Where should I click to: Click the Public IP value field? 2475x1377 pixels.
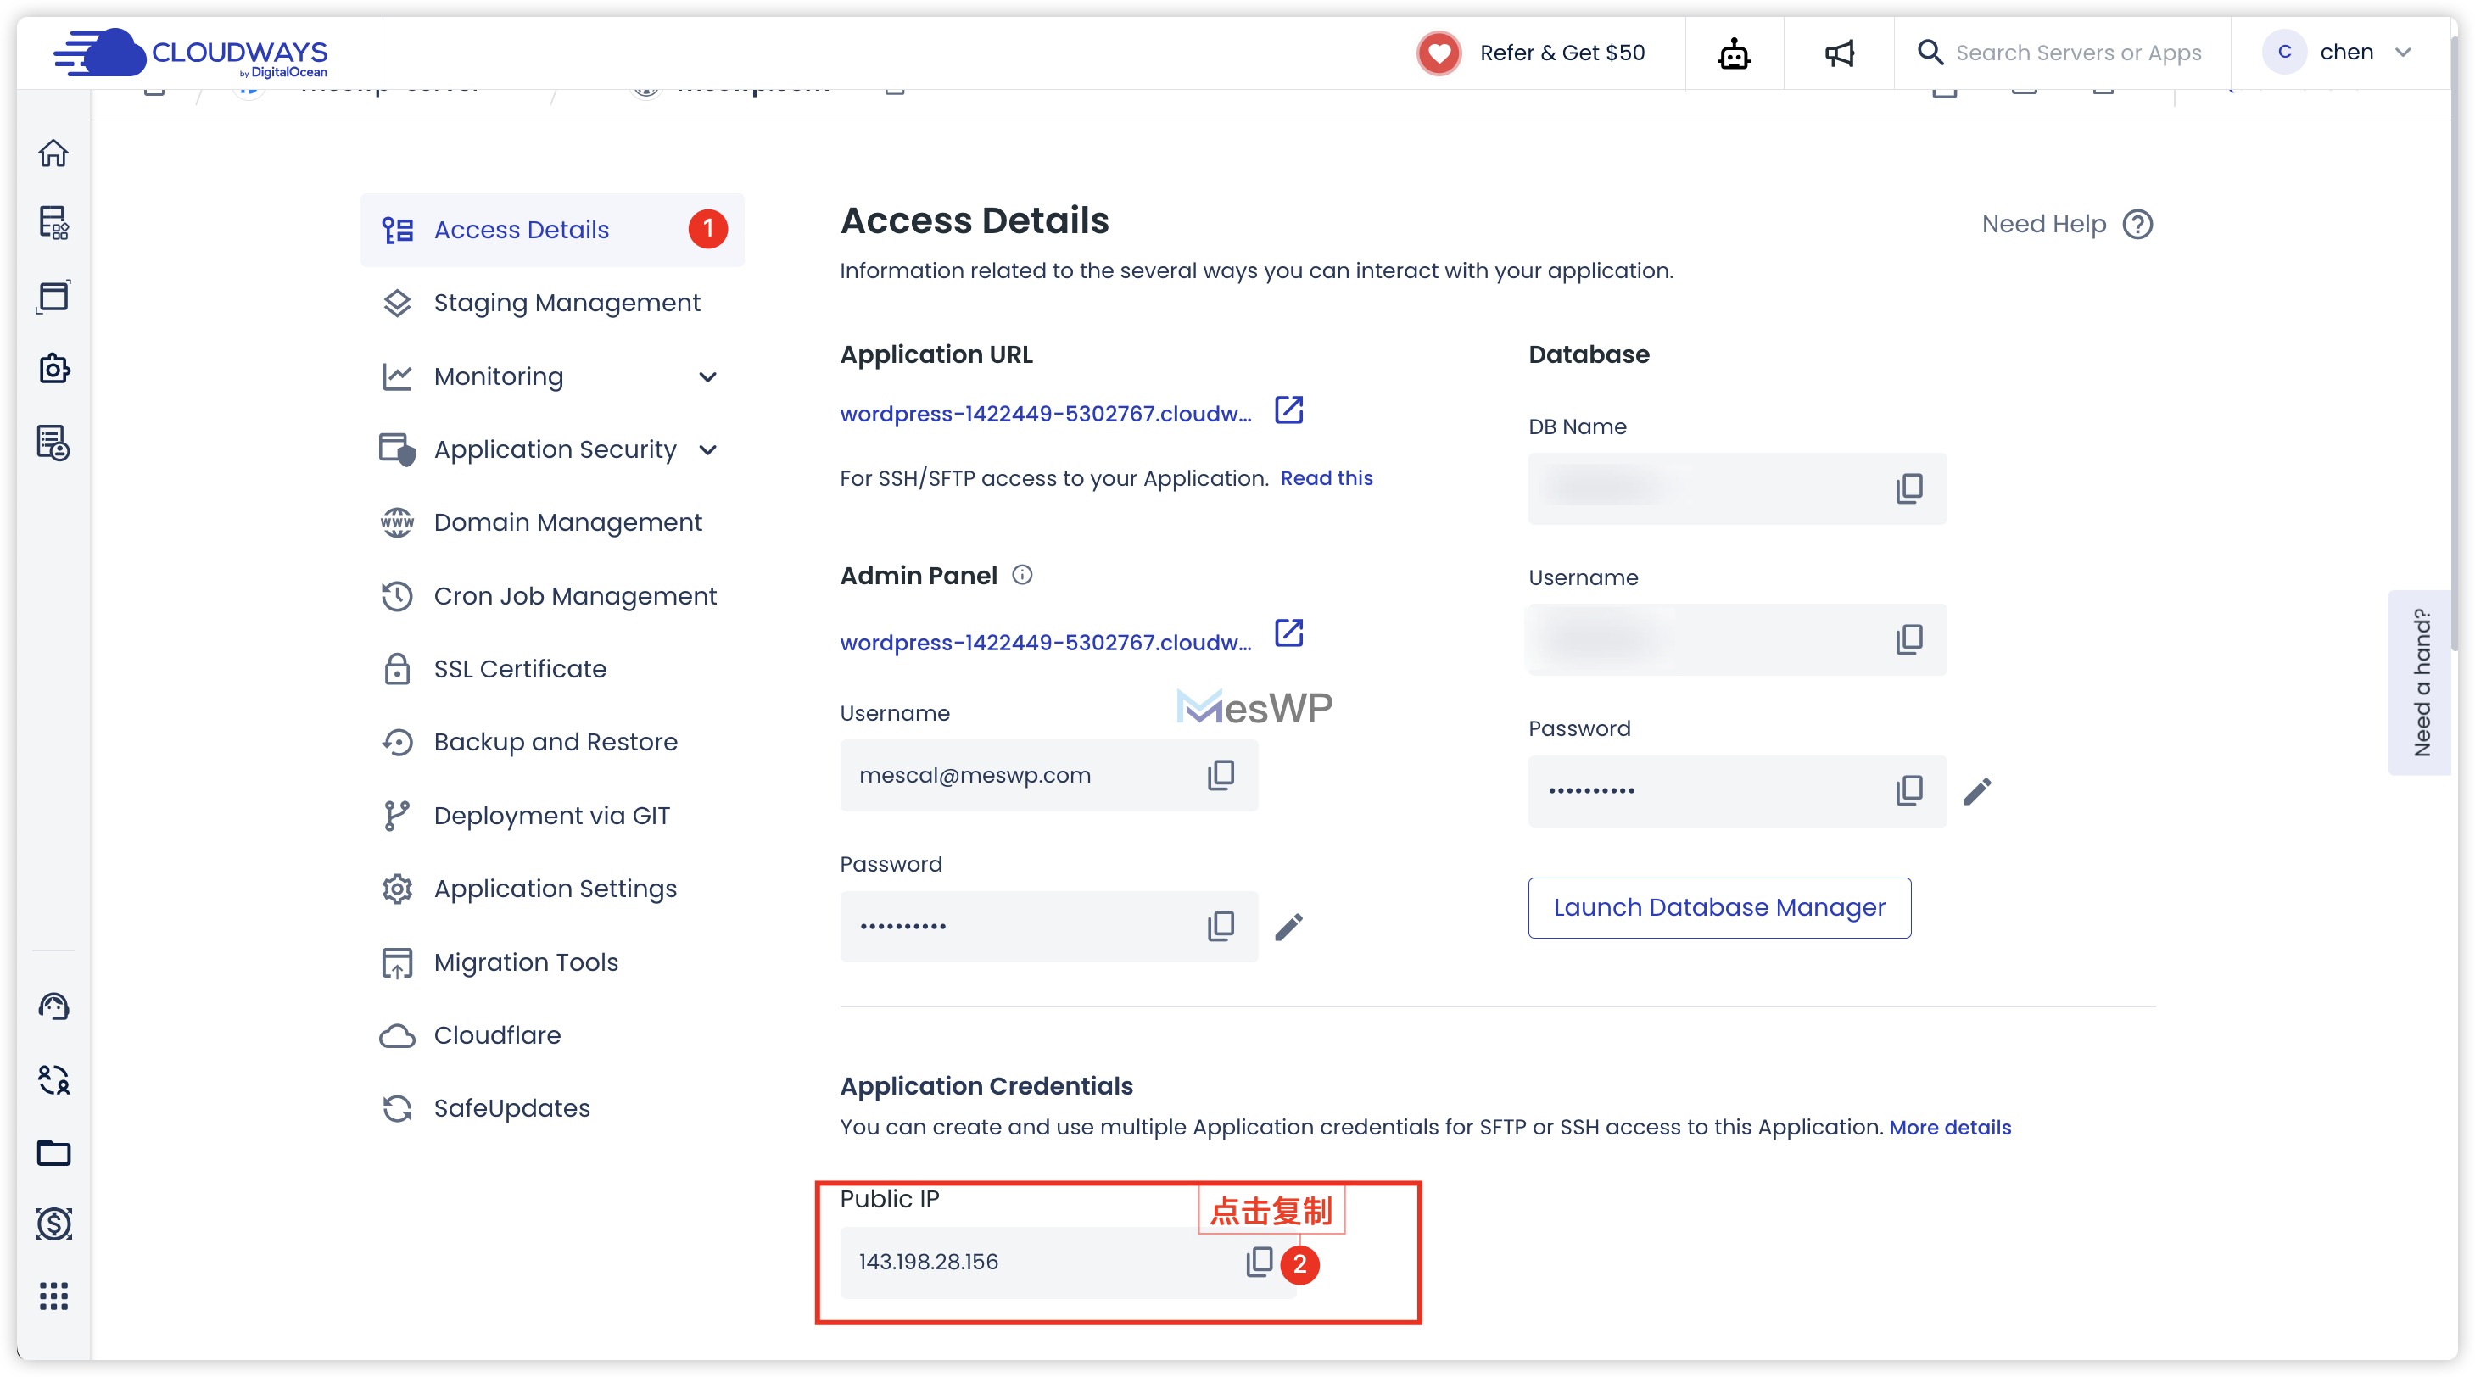point(1068,1263)
